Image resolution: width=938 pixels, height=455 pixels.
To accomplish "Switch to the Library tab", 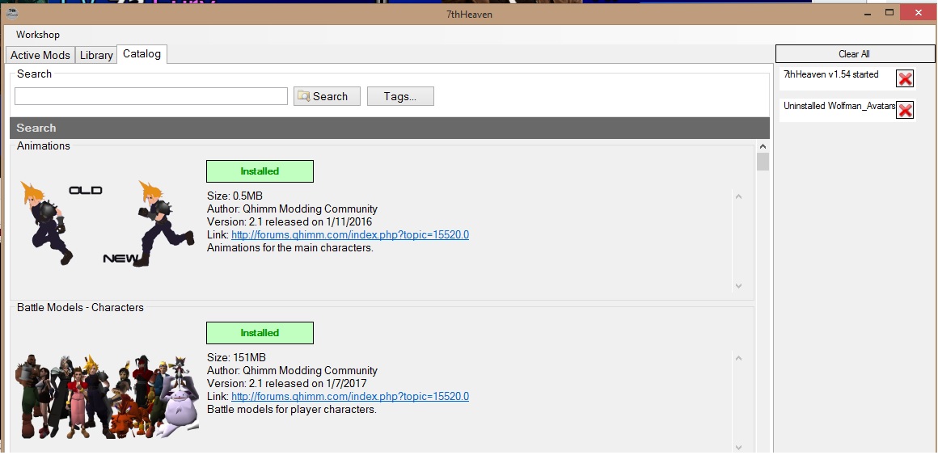I will (96, 55).
